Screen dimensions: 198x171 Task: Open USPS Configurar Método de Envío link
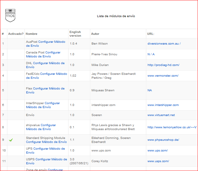click(x=47, y=161)
